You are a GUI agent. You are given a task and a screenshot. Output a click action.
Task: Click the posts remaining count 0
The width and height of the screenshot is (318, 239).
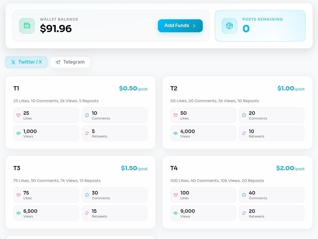click(246, 29)
